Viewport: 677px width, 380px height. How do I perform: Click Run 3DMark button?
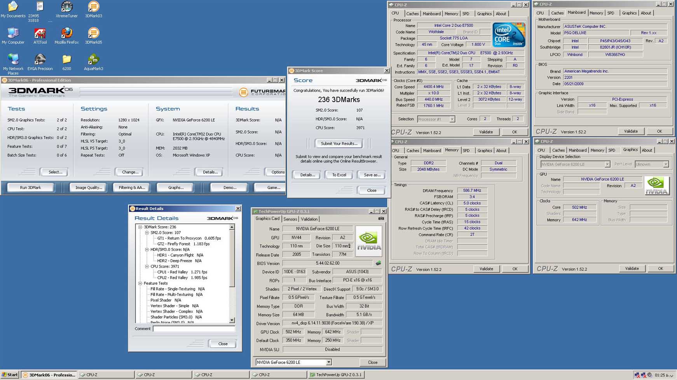click(30, 187)
